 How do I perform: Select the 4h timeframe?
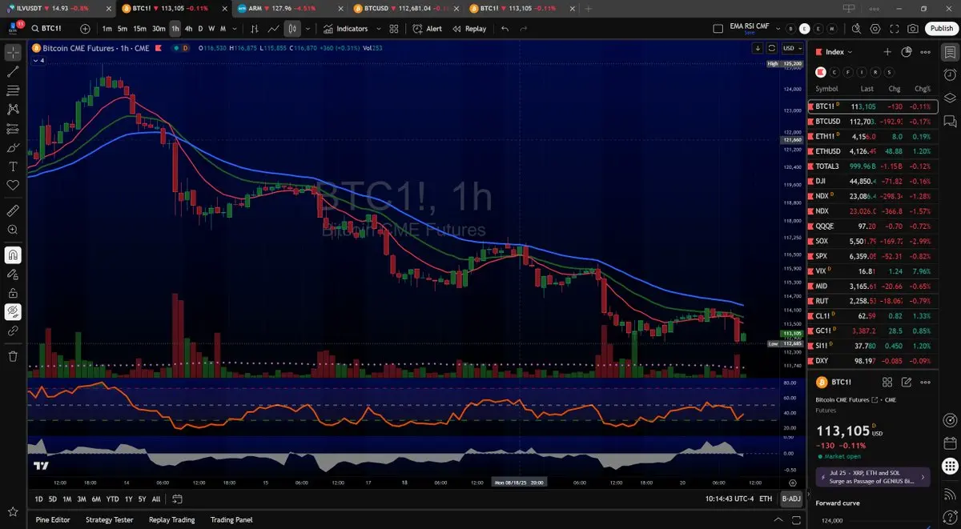(x=188, y=28)
